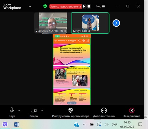The width and height of the screenshot is (148, 129).
Task: Click the green encryption shield icon
Action: click(x=45, y=6)
